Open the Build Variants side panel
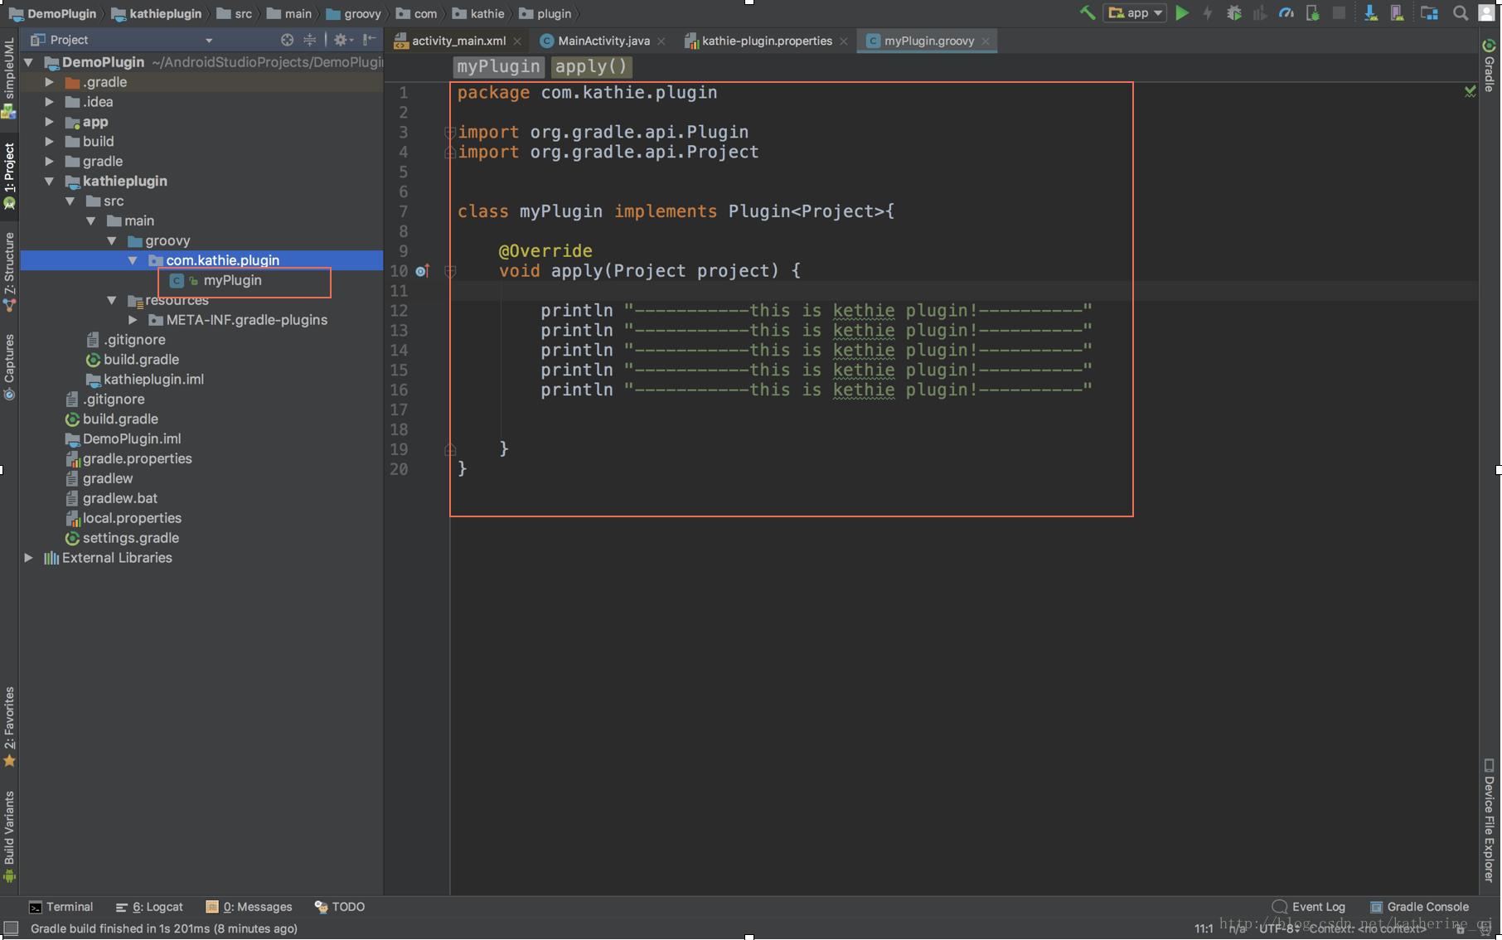1502x940 pixels. (9, 836)
